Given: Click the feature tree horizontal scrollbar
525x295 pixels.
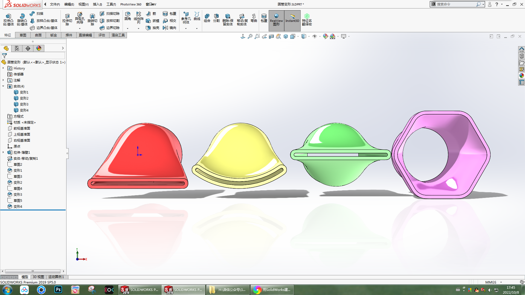Looking at the screenshot, I should pyautogui.click(x=33, y=271).
